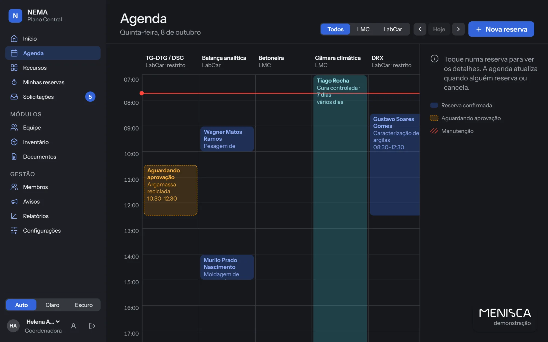The height and width of the screenshot is (342, 548).
Task: Open Murilo Prado Nascimento reservation
Action: pos(227,267)
